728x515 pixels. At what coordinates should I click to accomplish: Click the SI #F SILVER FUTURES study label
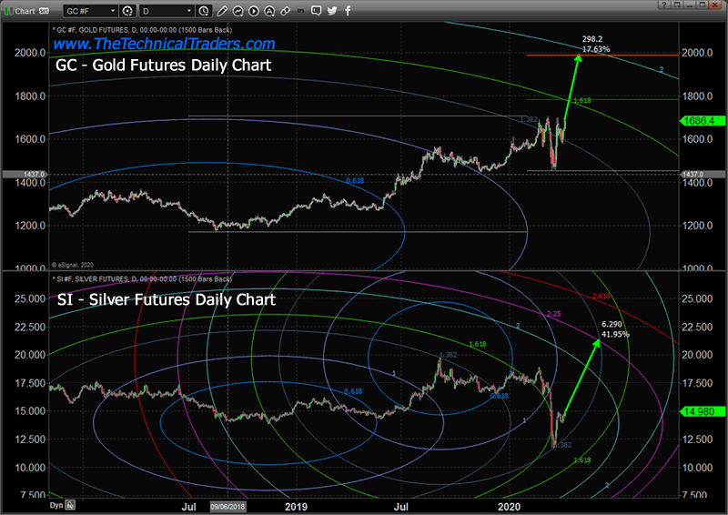point(142,279)
